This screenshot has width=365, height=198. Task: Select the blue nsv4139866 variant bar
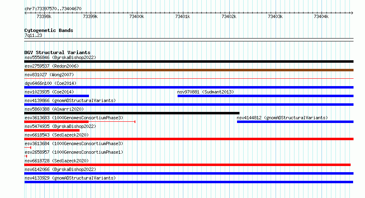[x=189, y=105]
